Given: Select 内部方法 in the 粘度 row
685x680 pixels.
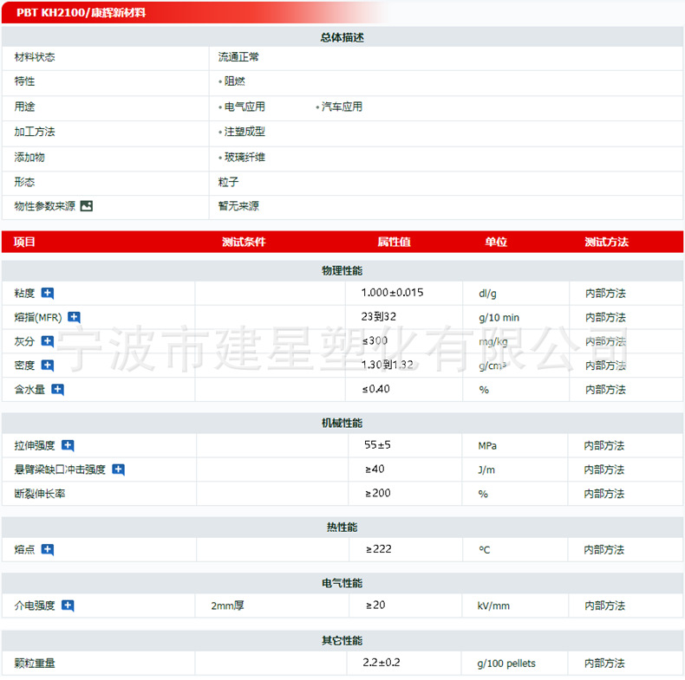Looking at the screenshot, I should click(x=605, y=294).
